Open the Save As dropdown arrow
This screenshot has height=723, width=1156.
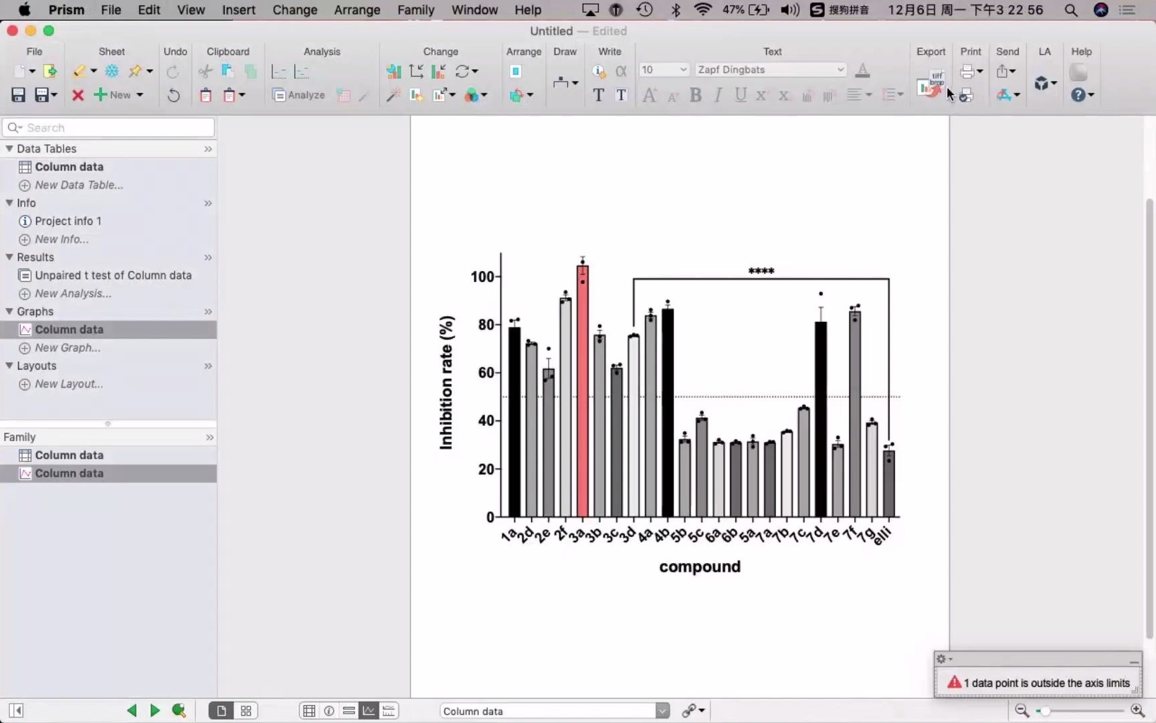(54, 95)
